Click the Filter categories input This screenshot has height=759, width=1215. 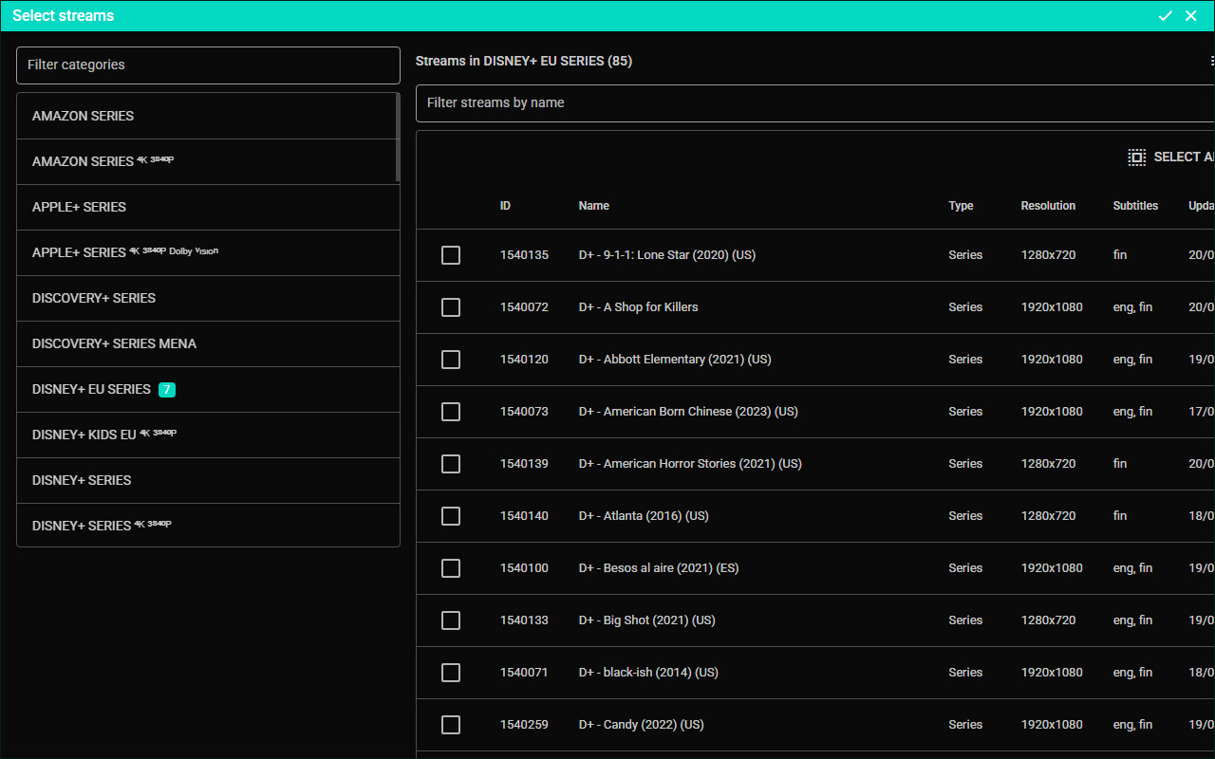click(x=208, y=65)
